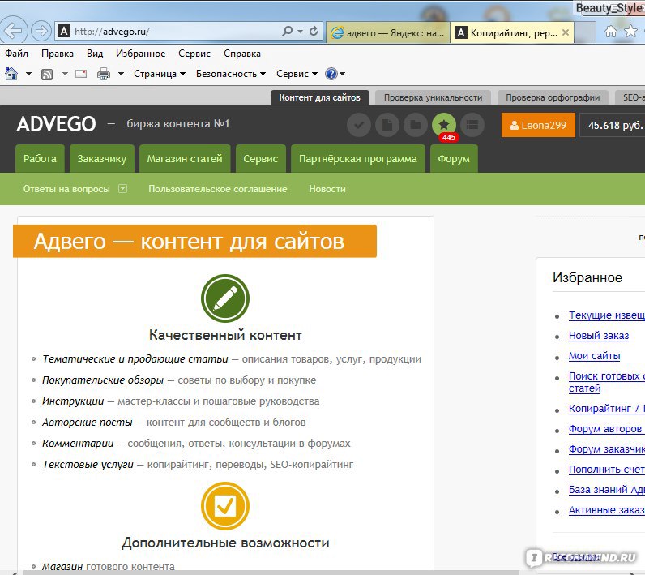Click the Print icon
The height and width of the screenshot is (575, 645).
103,74
